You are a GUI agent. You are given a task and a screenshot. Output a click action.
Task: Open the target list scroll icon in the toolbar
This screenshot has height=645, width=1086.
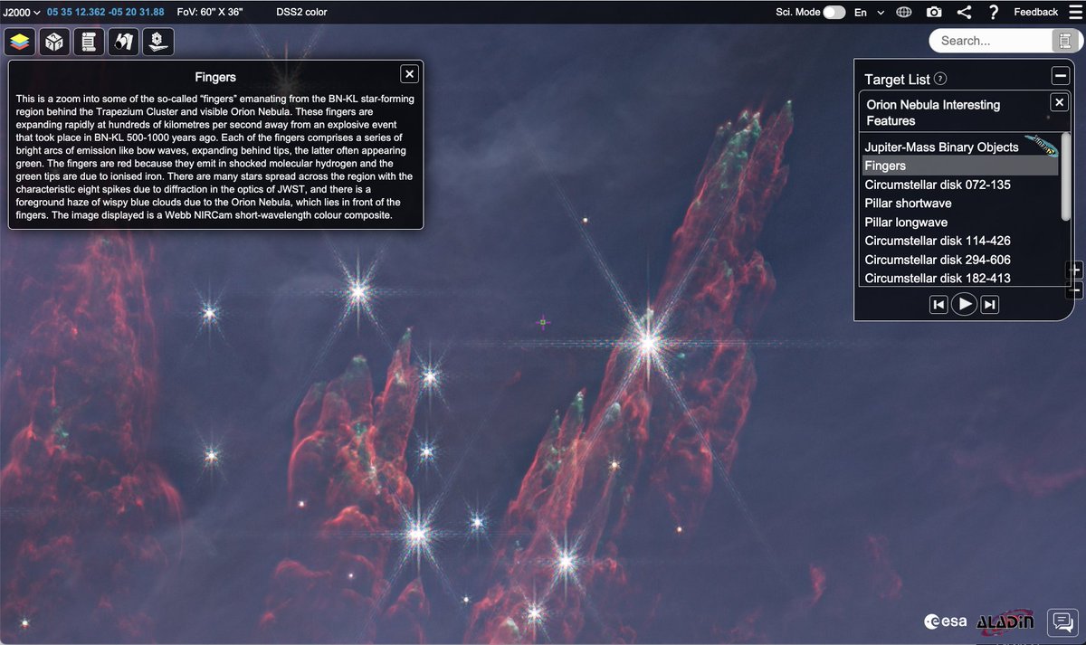pos(90,42)
